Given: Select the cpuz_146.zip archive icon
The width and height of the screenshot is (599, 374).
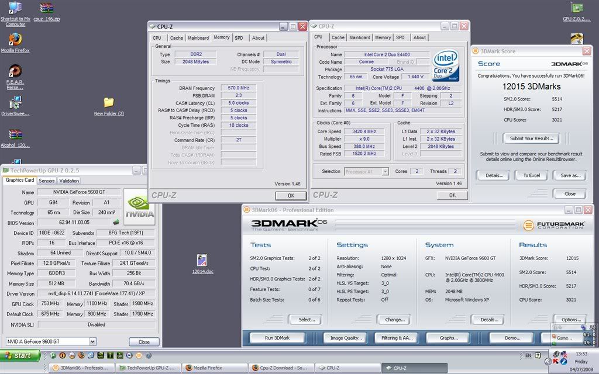Looking at the screenshot, I should (47, 8).
